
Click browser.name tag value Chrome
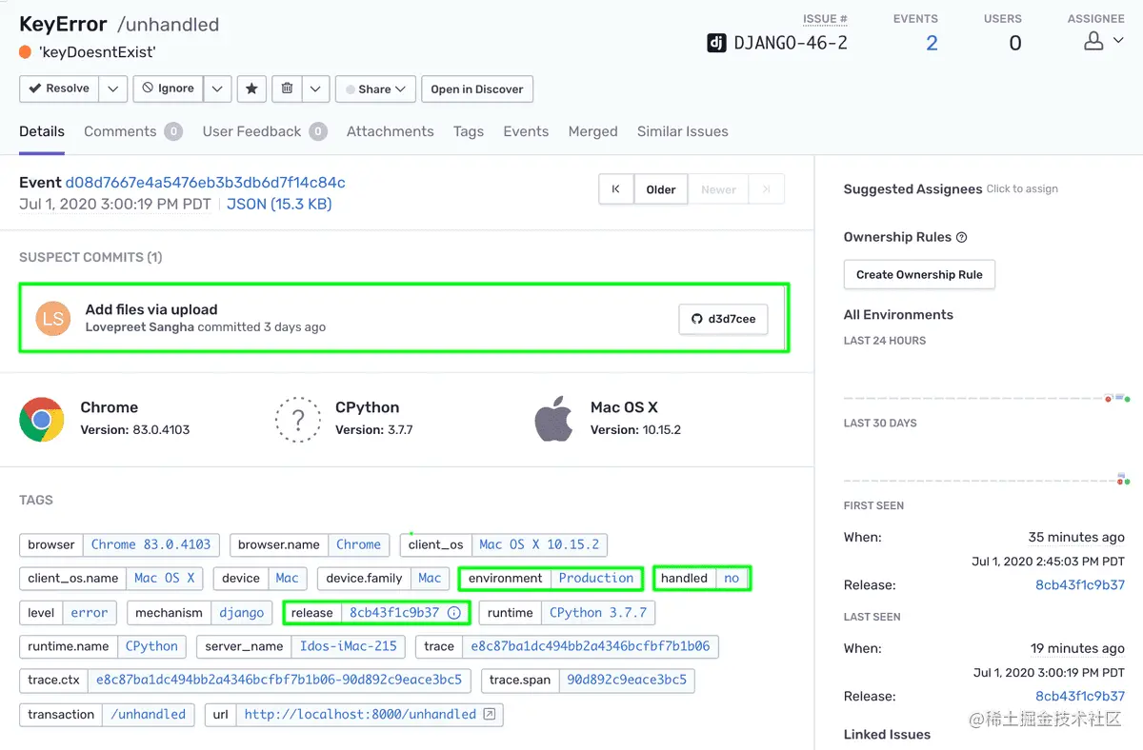(x=358, y=544)
